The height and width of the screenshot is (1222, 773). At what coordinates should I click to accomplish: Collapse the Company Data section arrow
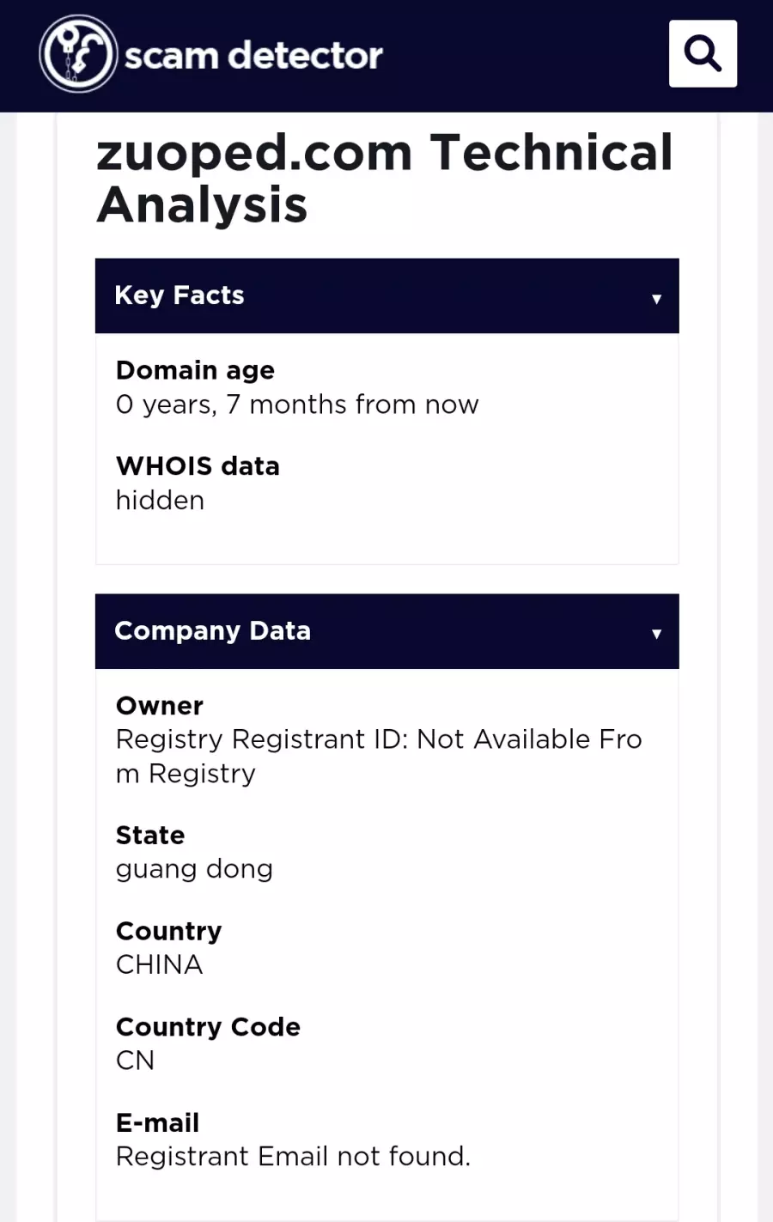[656, 634]
